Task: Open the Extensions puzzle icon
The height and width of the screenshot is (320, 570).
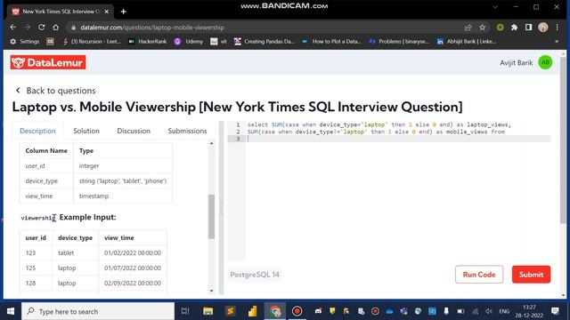Action: click(515, 28)
